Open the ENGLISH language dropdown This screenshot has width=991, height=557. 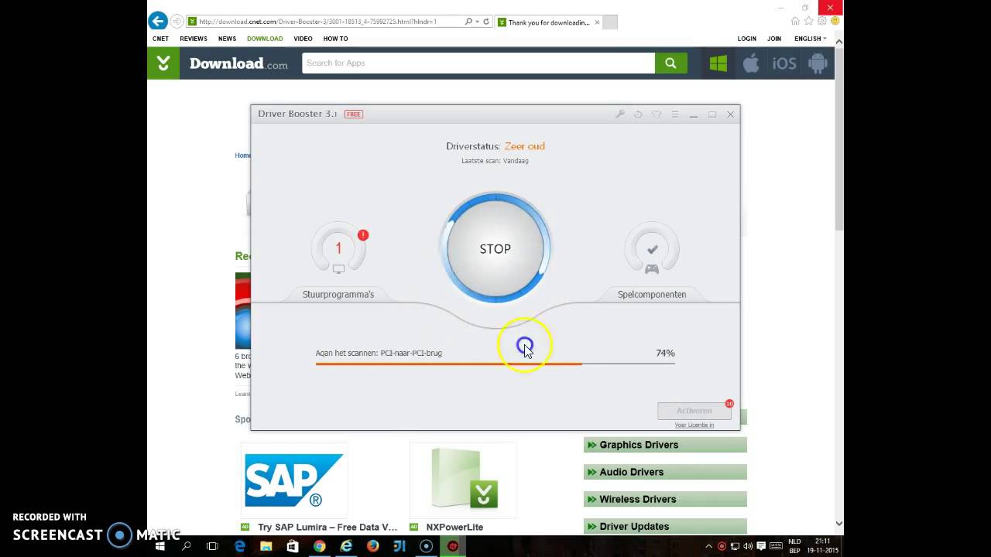click(x=810, y=39)
